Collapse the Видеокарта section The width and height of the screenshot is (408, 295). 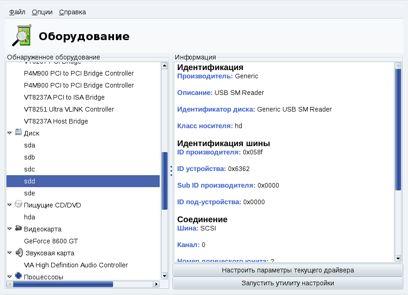click(9, 229)
